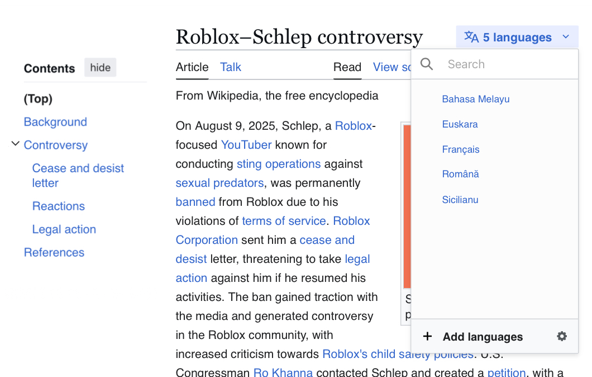Click the translate languages icon
The height and width of the screenshot is (377, 592).
tap(471, 37)
